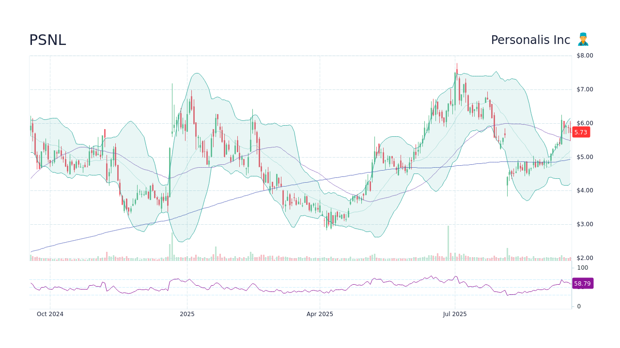
Task: Open the Apr 2025 axis label
Action: pos(320,314)
